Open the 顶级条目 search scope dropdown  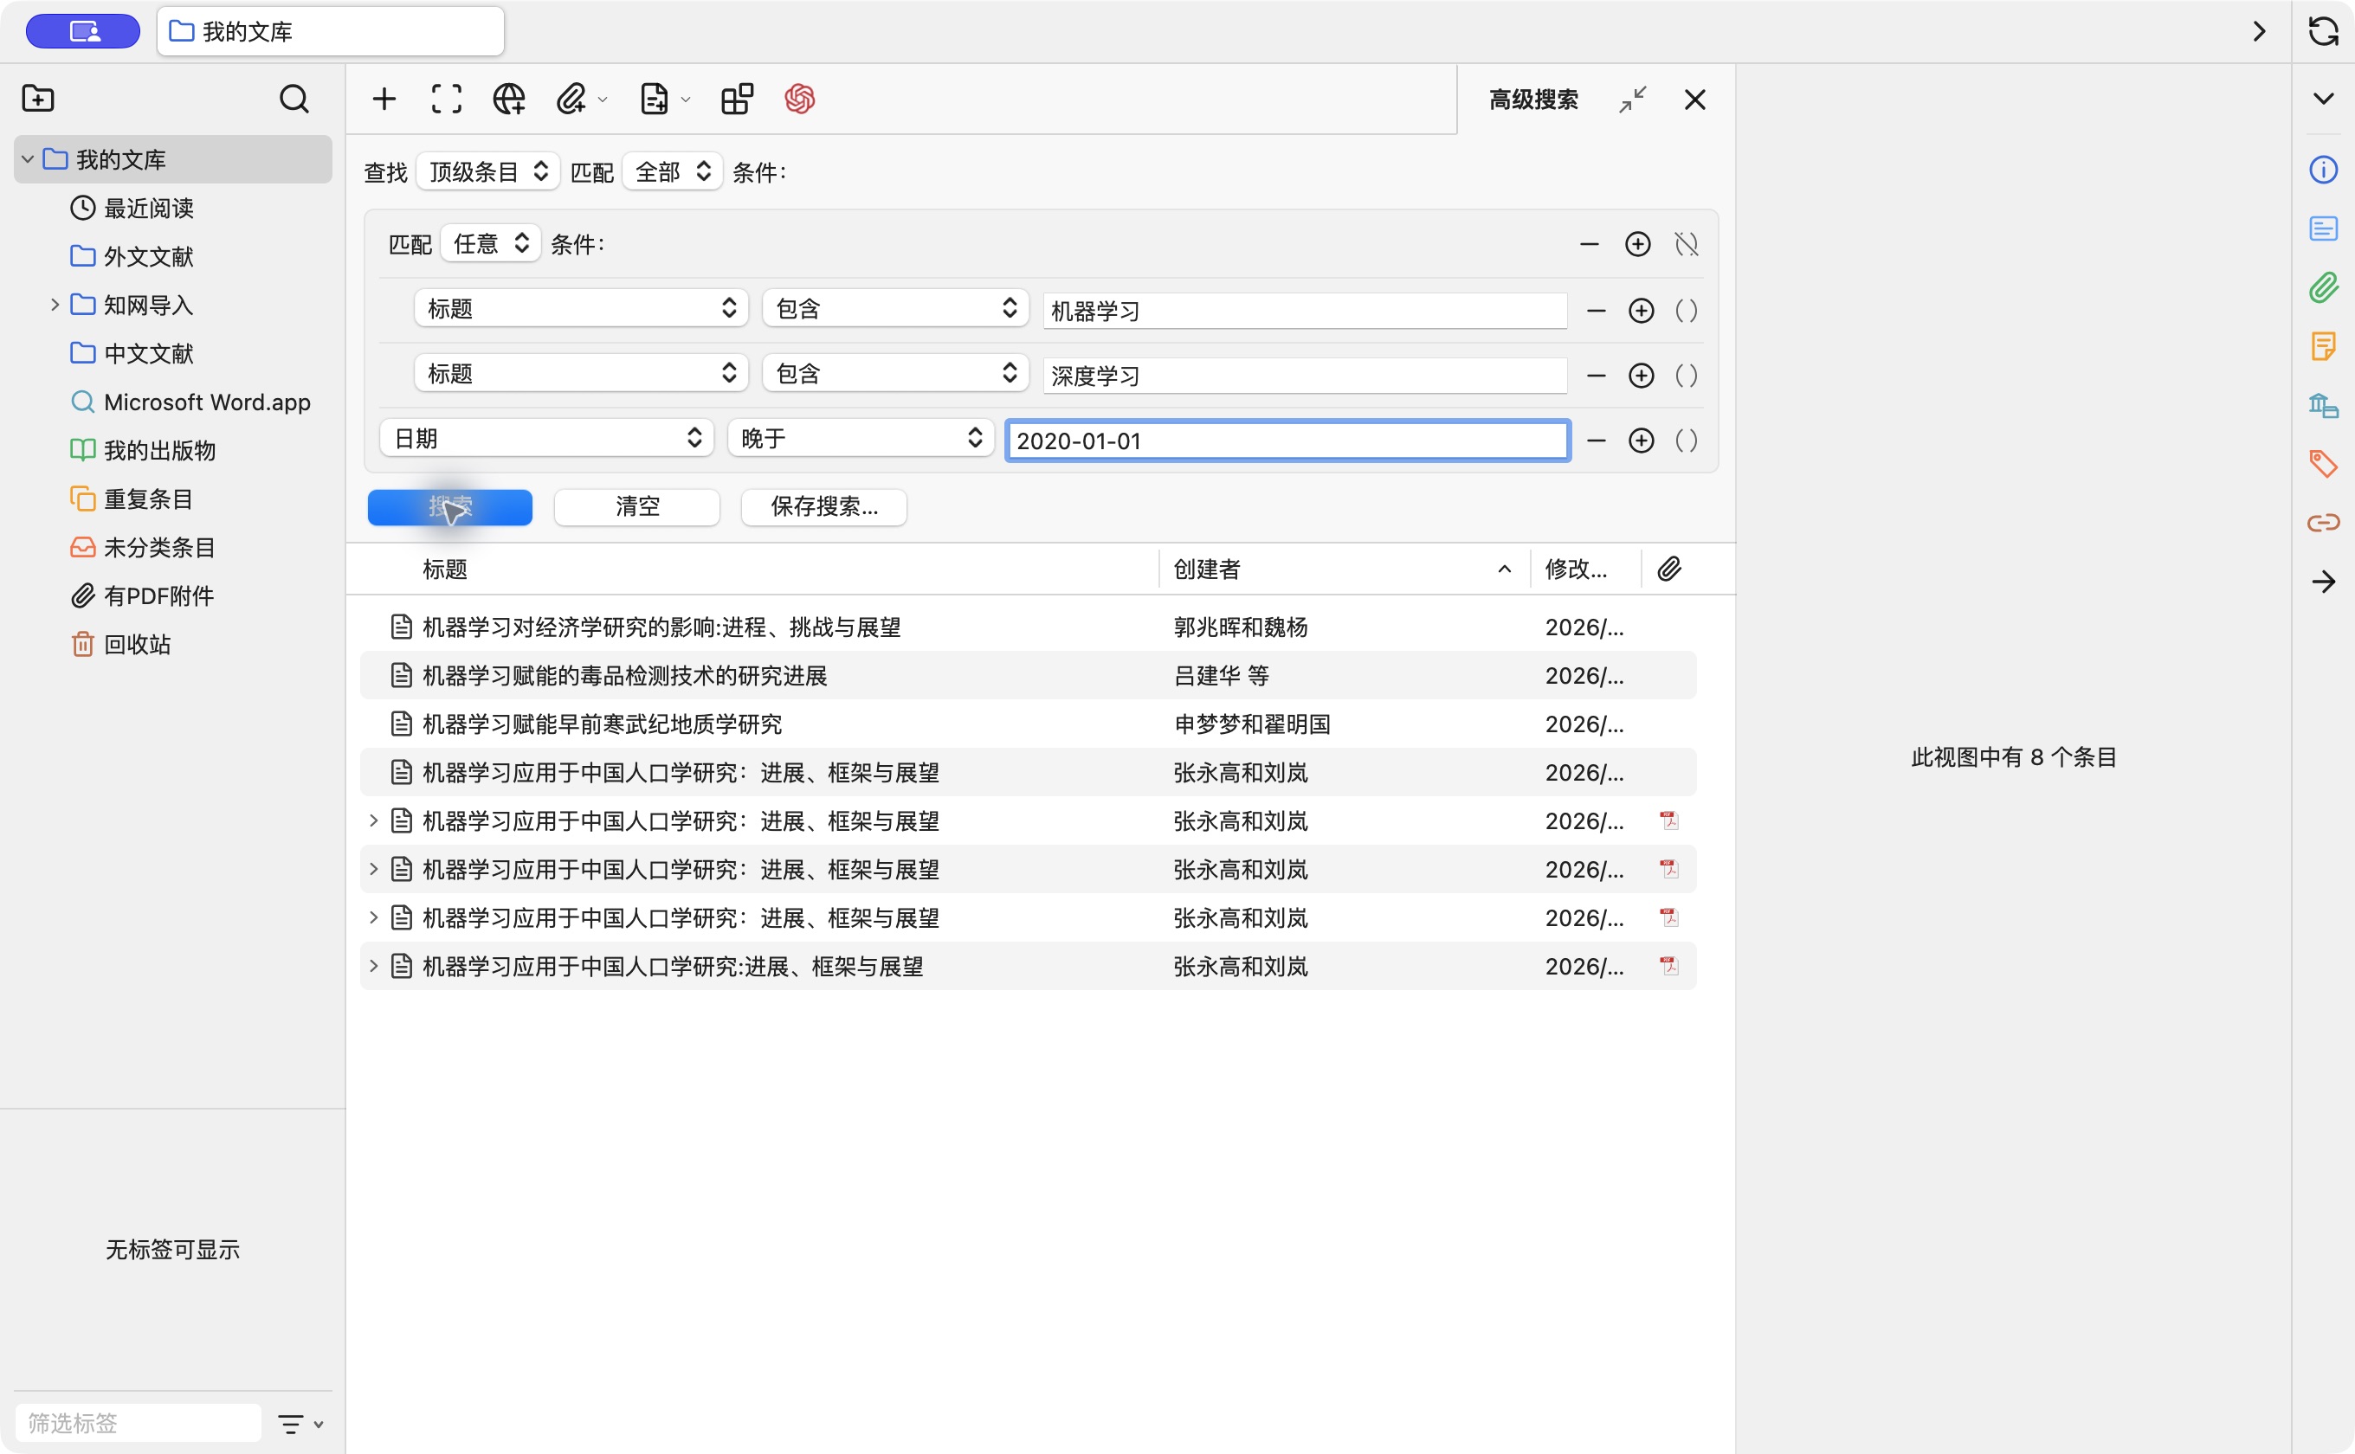point(487,171)
